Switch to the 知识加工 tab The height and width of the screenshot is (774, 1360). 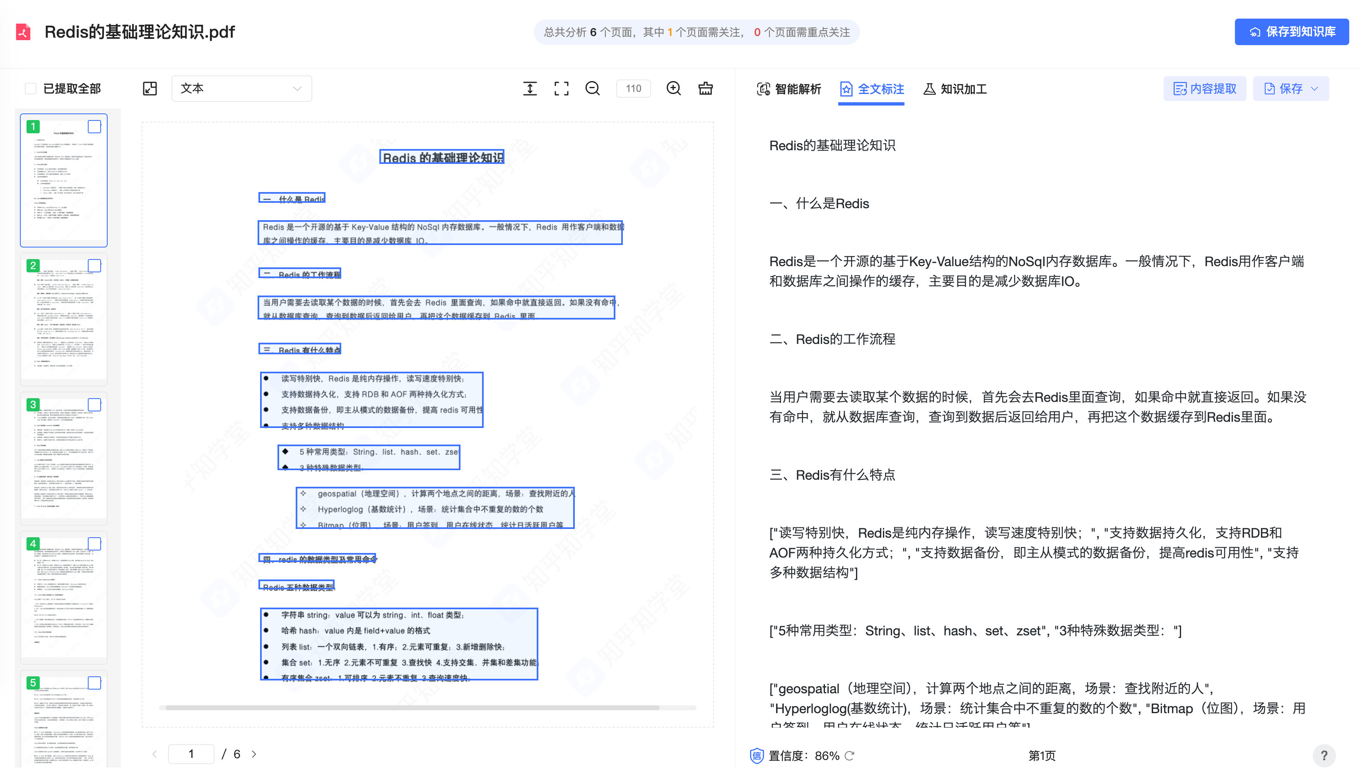(x=955, y=89)
